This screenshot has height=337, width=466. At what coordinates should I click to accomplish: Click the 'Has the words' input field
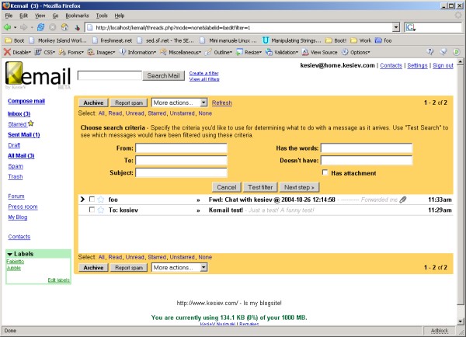pos(367,148)
